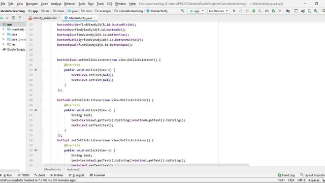Open the Profile app gauge icon
325x183 pixels.
(267, 11)
